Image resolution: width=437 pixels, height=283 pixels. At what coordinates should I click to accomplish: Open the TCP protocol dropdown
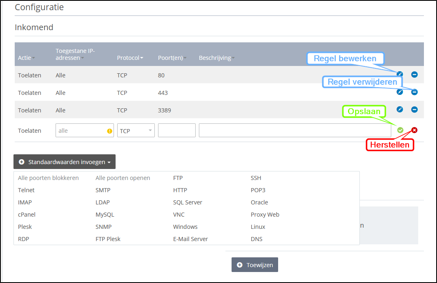coord(136,131)
